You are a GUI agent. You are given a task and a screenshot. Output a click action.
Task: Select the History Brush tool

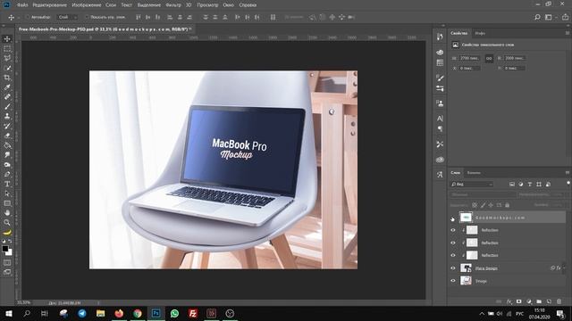pyautogui.click(x=7, y=126)
